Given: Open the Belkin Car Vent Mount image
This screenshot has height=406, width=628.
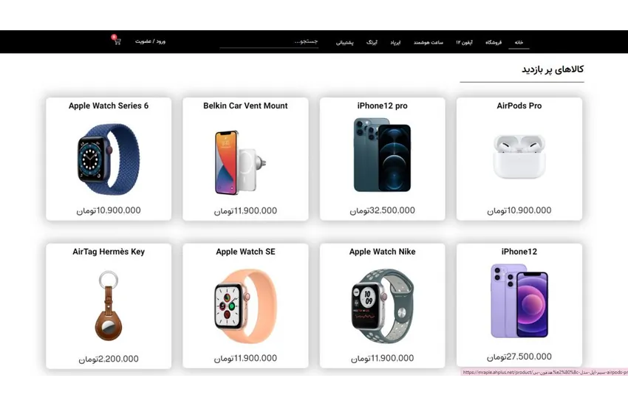Looking at the screenshot, I should coord(240,162).
